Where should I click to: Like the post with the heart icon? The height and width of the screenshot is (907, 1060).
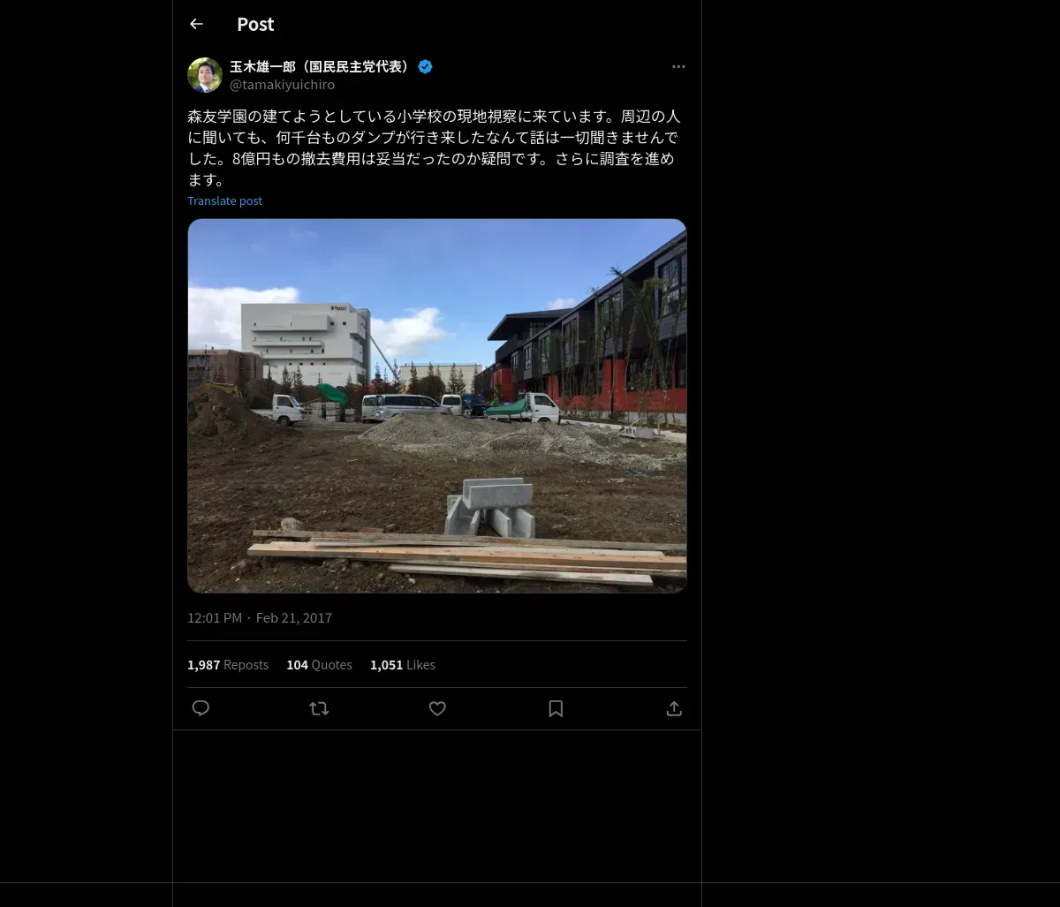point(437,708)
